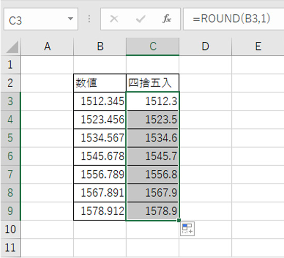The height and width of the screenshot is (258, 284).
Task: Select row 6 header
Action: (x=10, y=156)
